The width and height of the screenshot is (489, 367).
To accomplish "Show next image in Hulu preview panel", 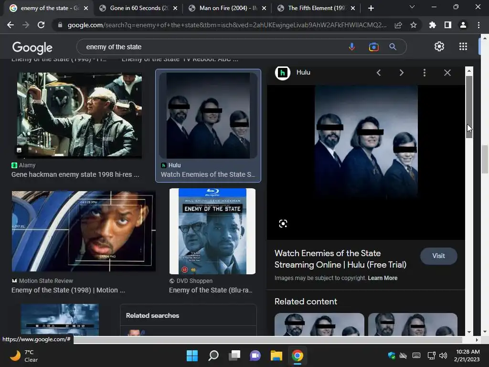I will coord(401,73).
